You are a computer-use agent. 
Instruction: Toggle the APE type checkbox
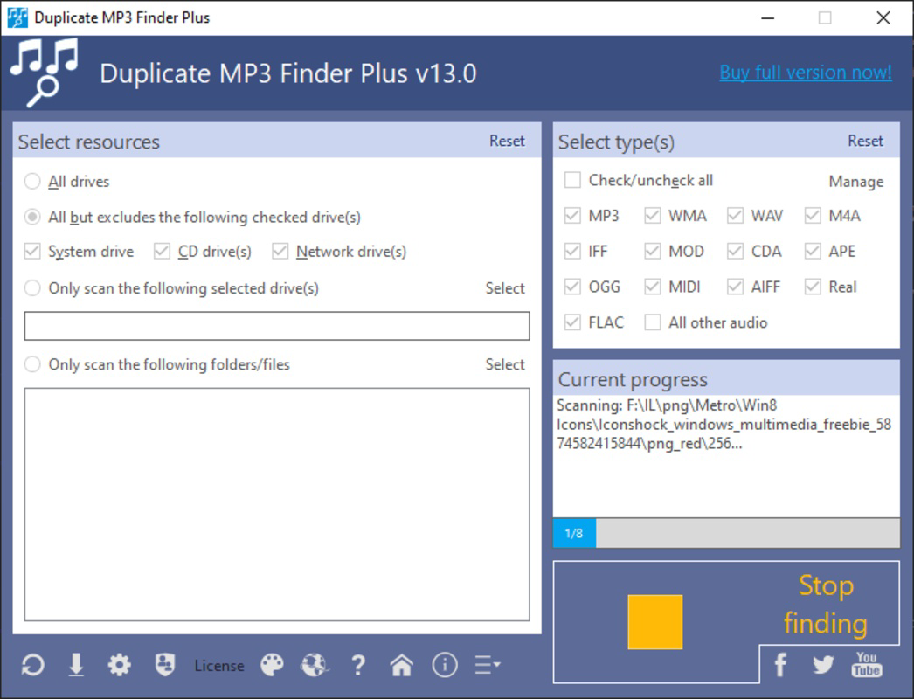click(x=813, y=252)
